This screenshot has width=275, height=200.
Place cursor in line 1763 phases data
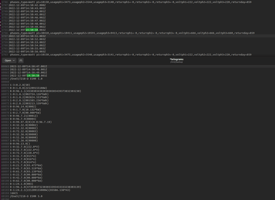click(x=131, y=55)
